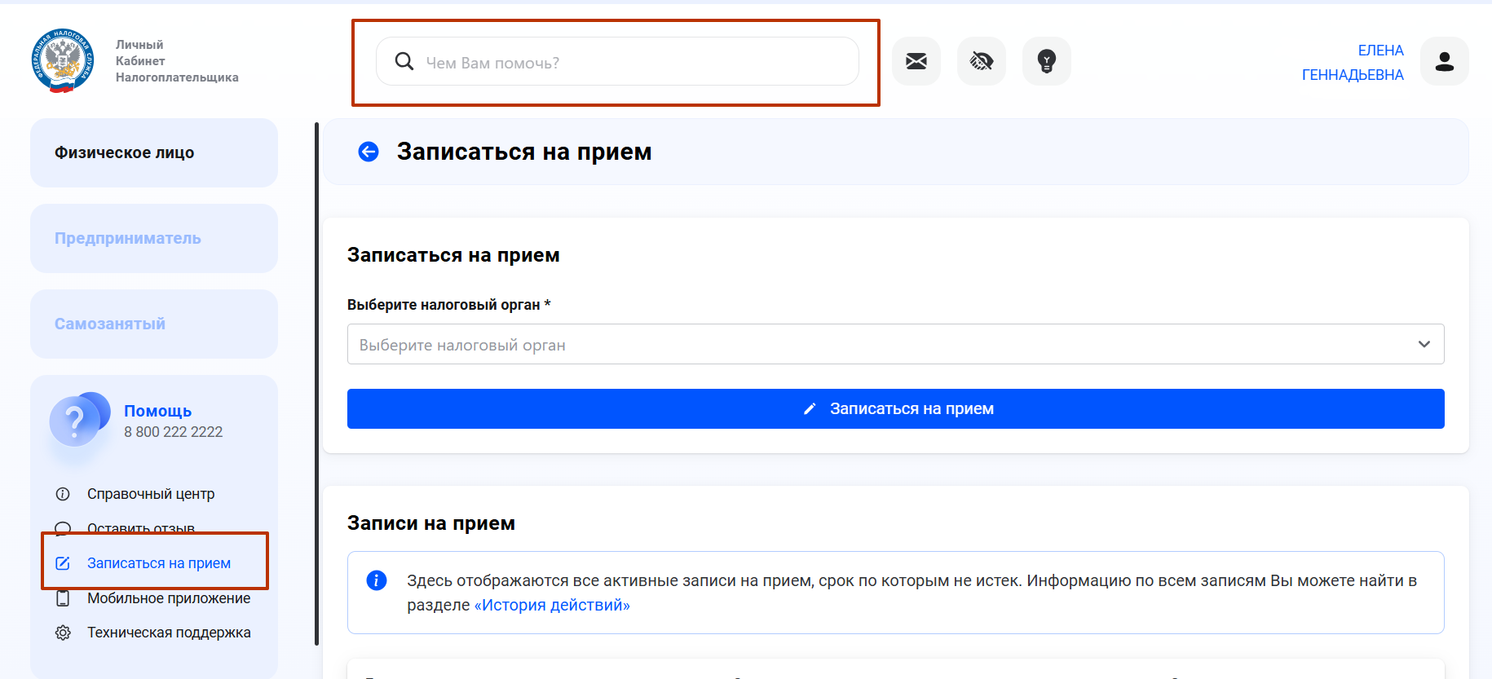Switch to the 'Предприниматель' section
Screen dimensions: 1492x679
pos(154,238)
